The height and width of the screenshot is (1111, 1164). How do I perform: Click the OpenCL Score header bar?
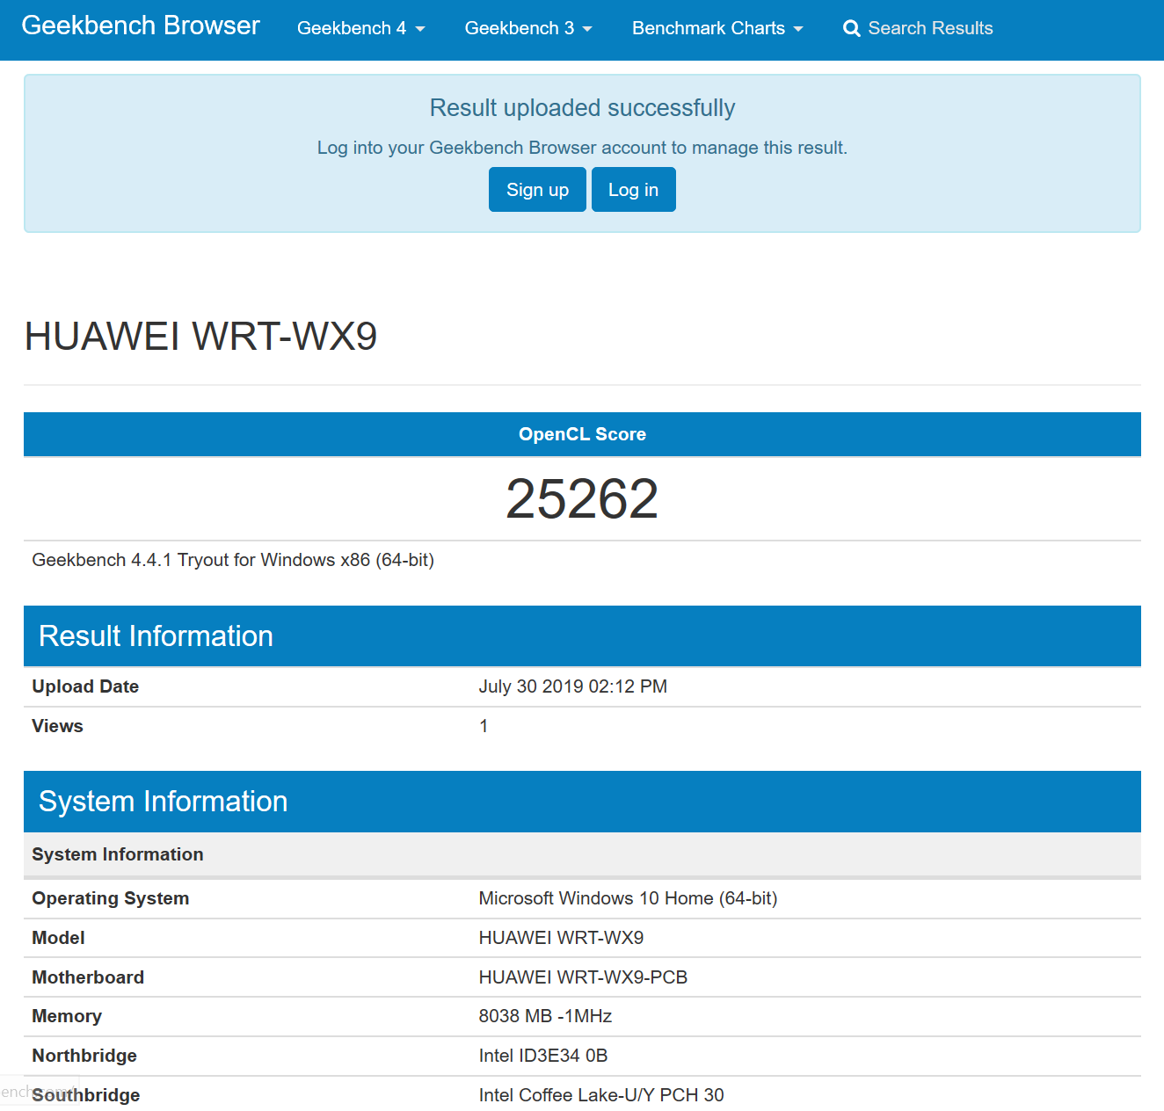(582, 434)
